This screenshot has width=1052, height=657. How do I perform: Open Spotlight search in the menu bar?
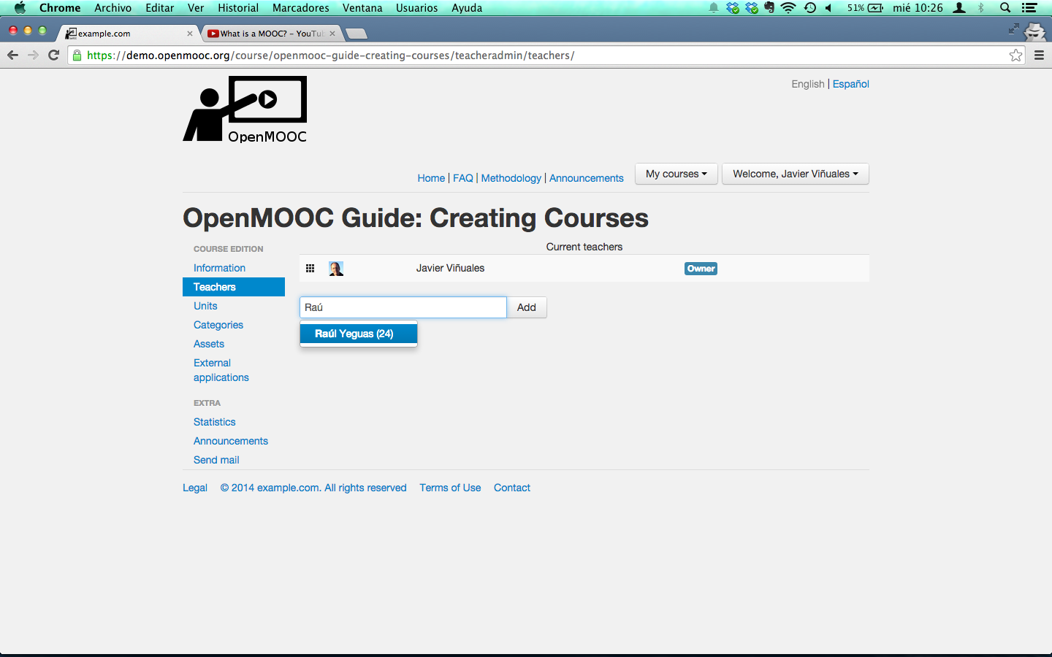(1005, 8)
